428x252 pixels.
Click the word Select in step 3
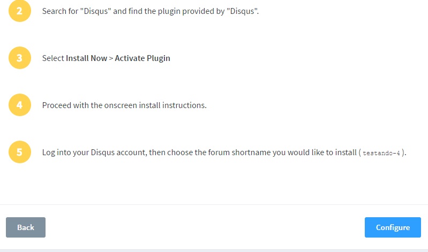[x=53, y=58]
